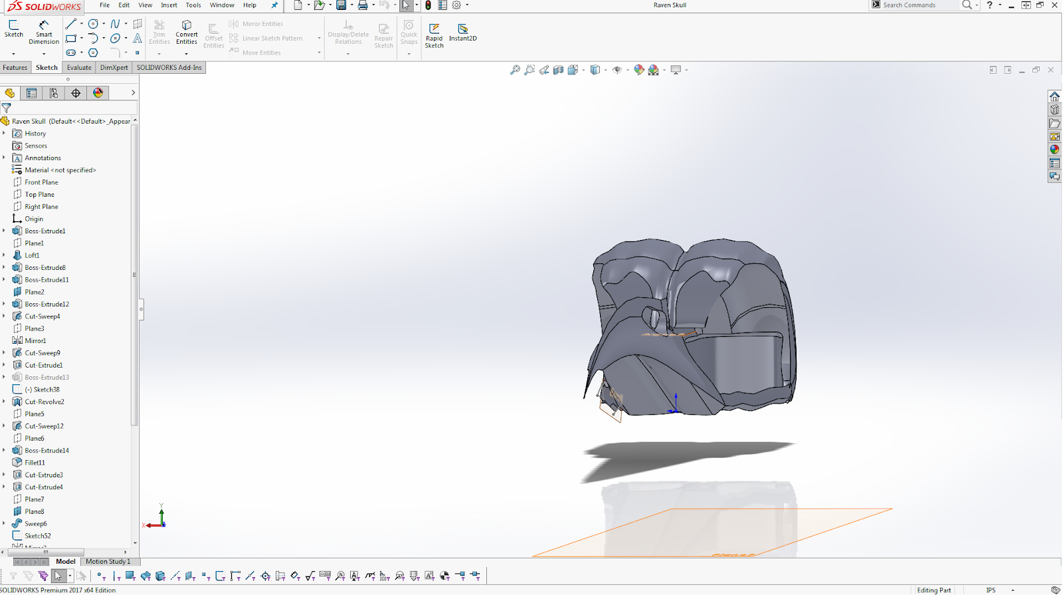Click the feature tree vertical scrollbar
The height and width of the screenshot is (597, 1063).
pos(135,275)
